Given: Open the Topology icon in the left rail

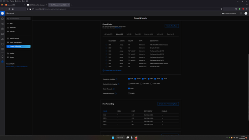Looking at the screenshot, I should pos(2,24).
